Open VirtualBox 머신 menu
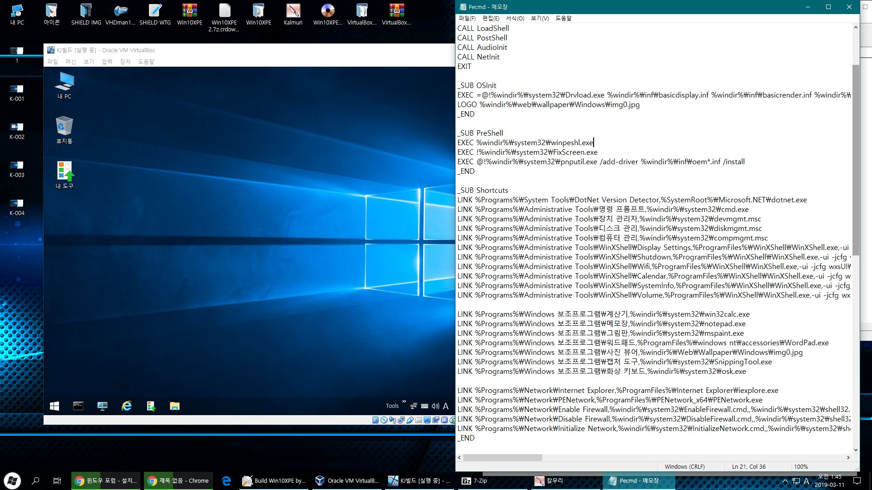 click(x=71, y=62)
